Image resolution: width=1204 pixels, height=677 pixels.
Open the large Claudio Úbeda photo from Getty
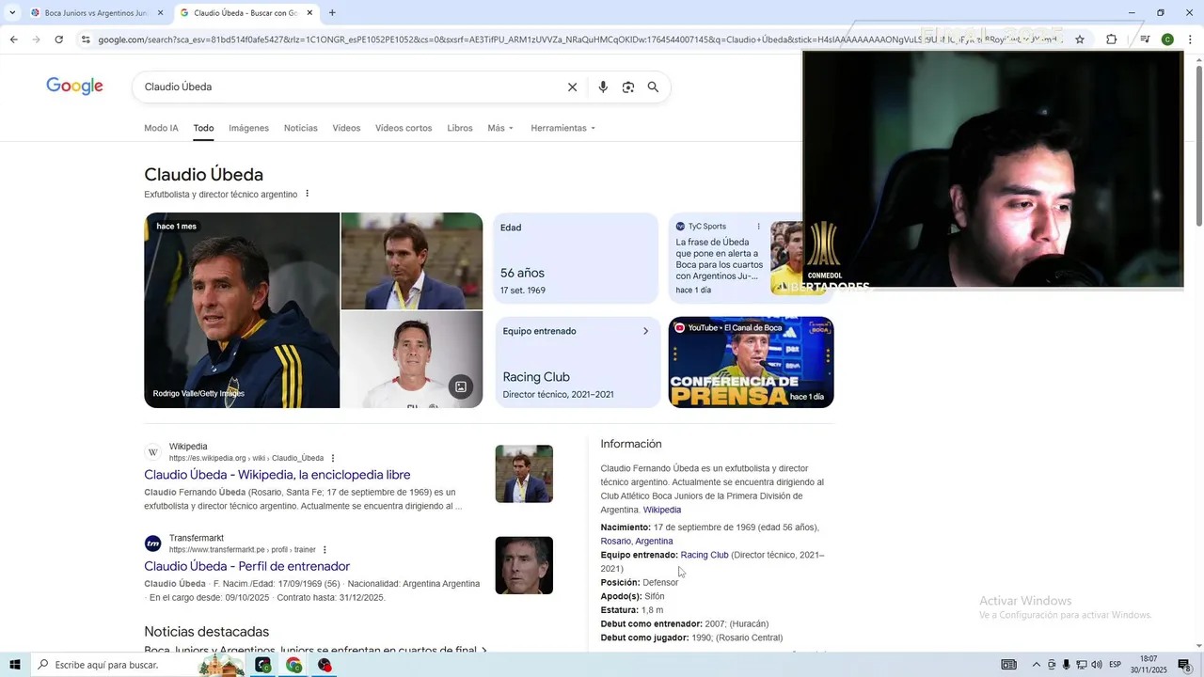point(242,310)
